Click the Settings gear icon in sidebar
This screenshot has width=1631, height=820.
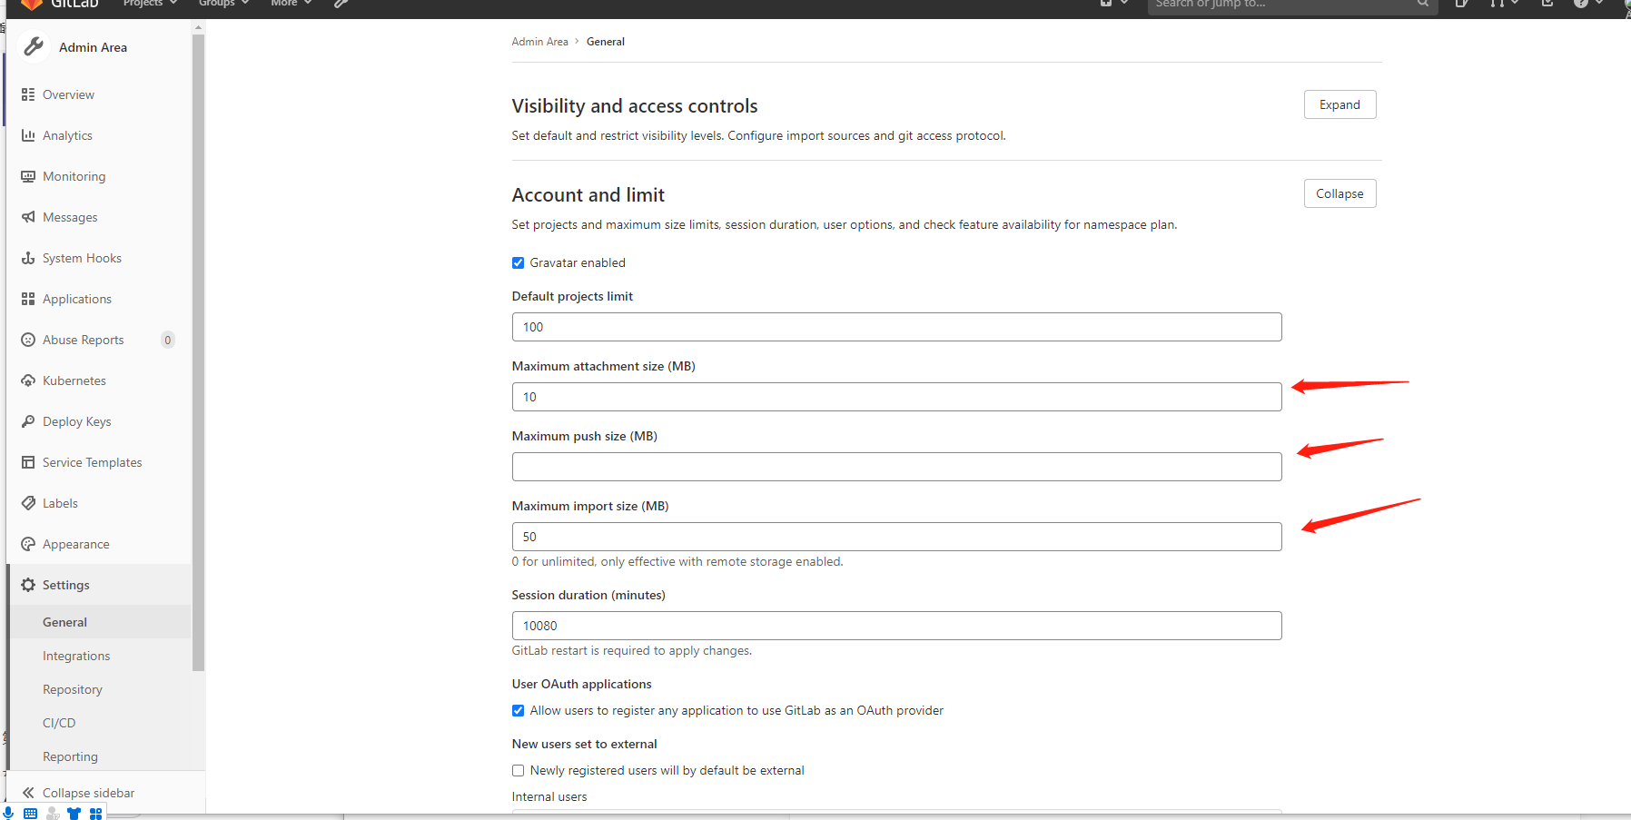[x=28, y=585]
